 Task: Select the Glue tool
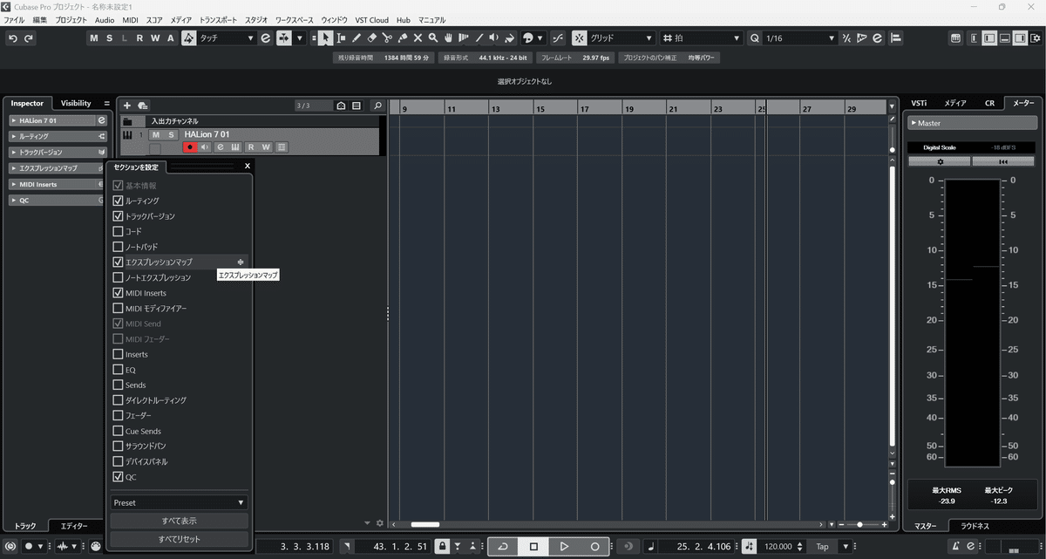pos(403,38)
